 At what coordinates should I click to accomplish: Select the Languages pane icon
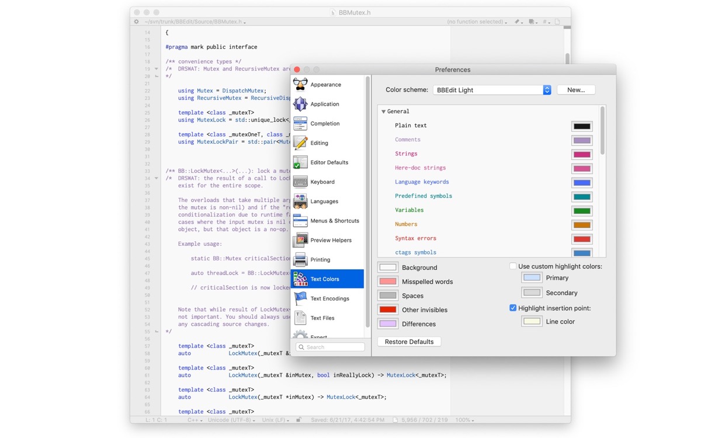(300, 201)
